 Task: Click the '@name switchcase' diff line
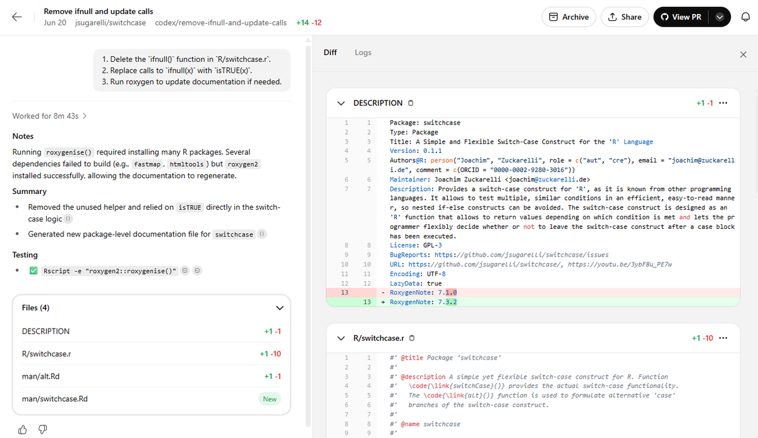click(425, 424)
